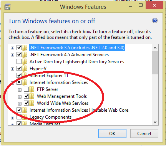Confirm changes with the OK button
The width and height of the screenshot is (166, 146).
pyautogui.click(x=112, y=134)
